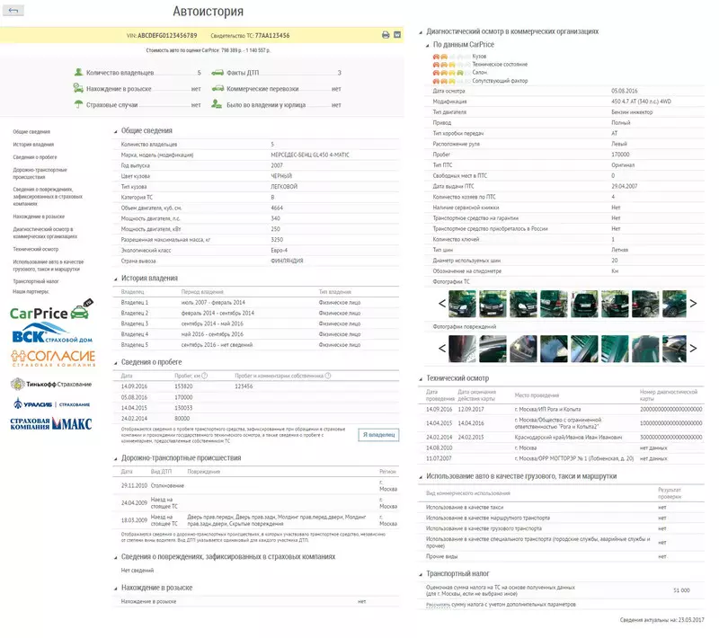Click the 18.03.2009 accident damage description
This screenshot has width=719, height=638.
[277, 520]
